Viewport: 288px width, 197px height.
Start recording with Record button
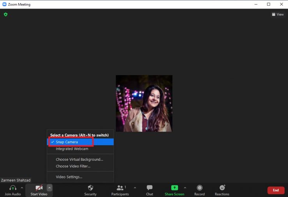click(x=200, y=190)
